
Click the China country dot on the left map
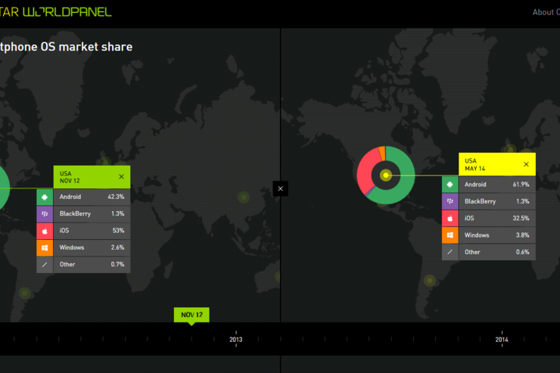point(244,197)
